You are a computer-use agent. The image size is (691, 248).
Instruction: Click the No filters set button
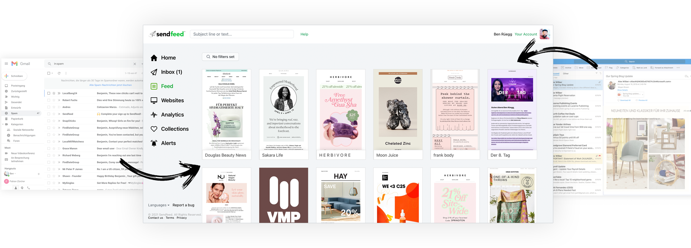point(220,57)
